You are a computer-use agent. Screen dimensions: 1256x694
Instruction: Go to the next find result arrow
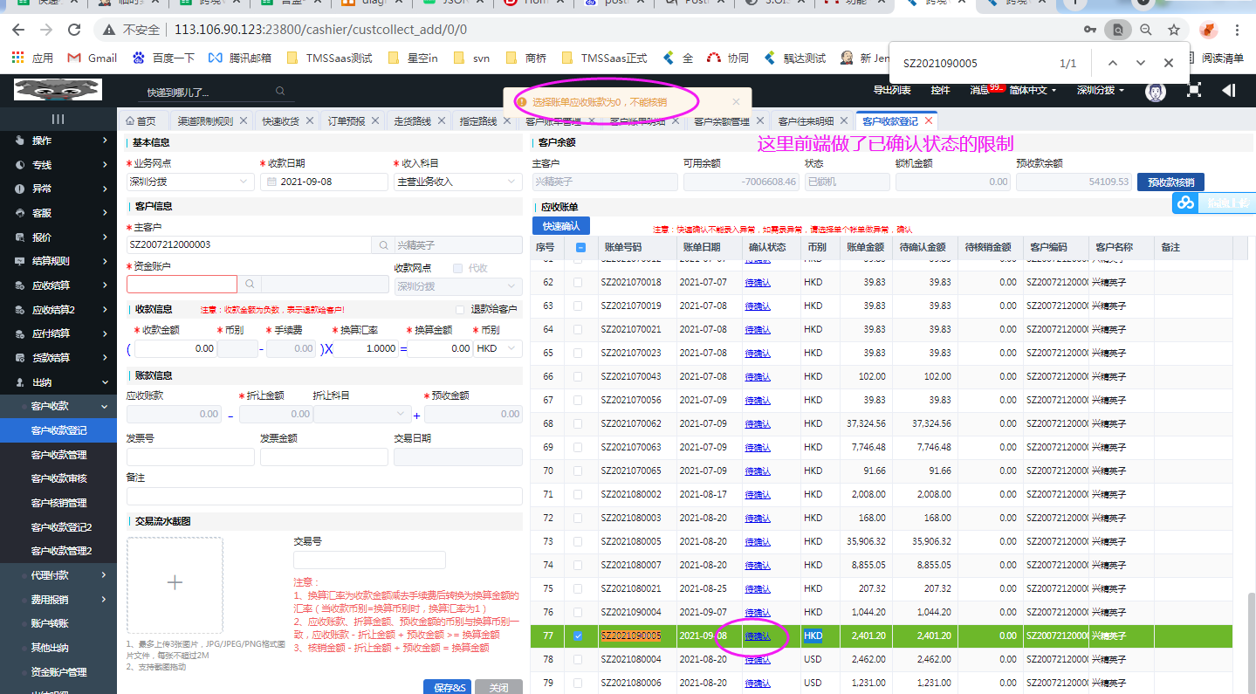point(1140,63)
